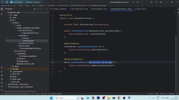Viewport: 179px width, 100px height.
Task: Open the code with me icon
Action: (152, 2)
